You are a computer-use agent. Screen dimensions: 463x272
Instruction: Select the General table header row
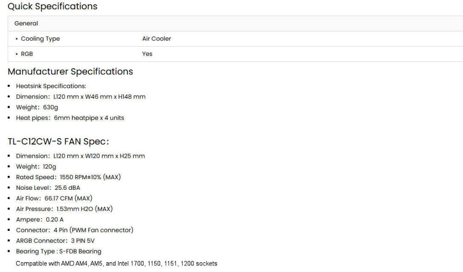pyautogui.click(x=231, y=24)
